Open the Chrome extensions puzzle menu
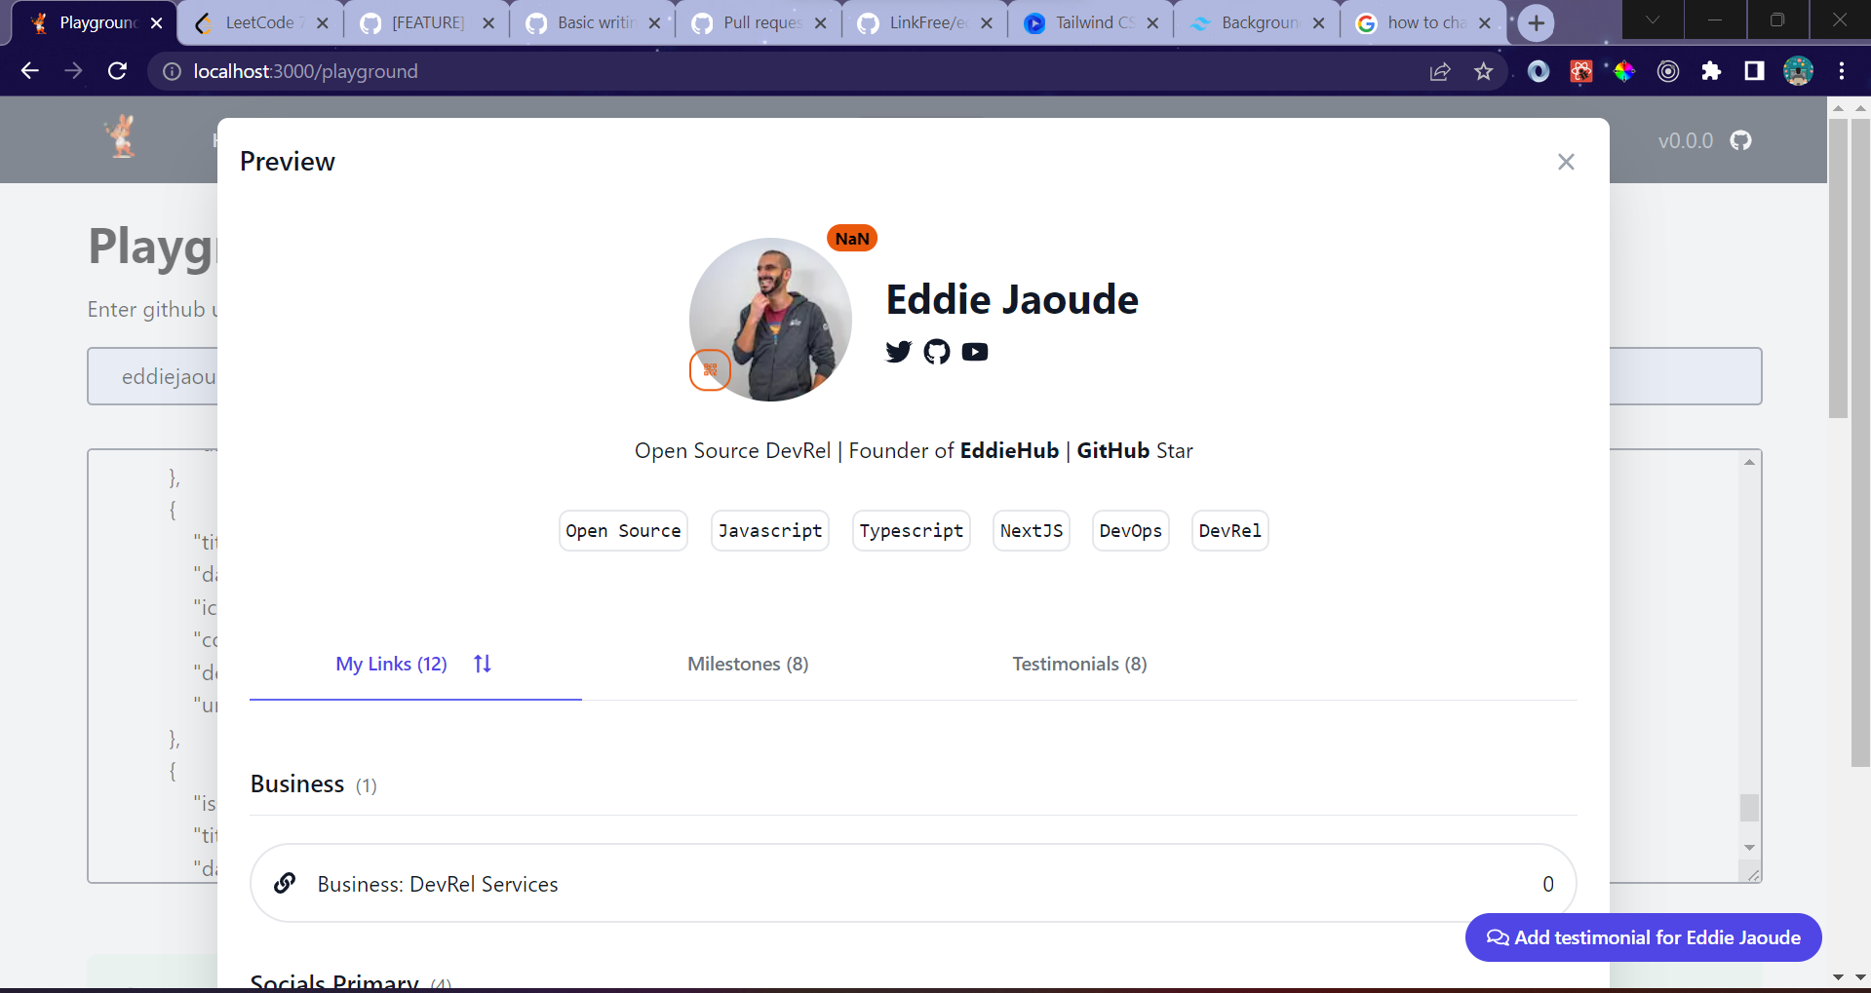Image resolution: width=1871 pixels, height=993 pixels. click(x=1711, y=71)
